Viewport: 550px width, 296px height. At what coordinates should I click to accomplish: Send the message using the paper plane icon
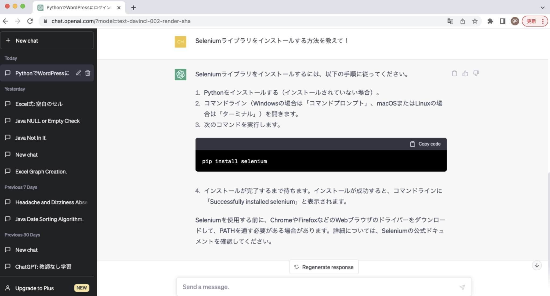tap(462, 287)
